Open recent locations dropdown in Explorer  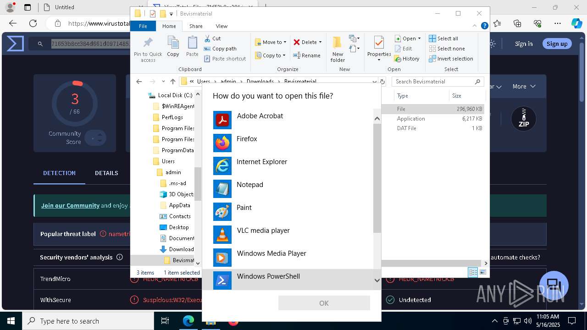163,82
